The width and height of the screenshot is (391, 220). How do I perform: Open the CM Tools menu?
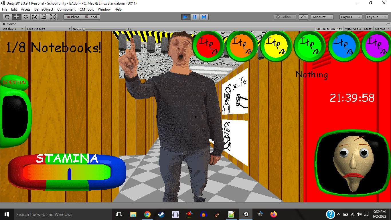(x=86, y=9)
